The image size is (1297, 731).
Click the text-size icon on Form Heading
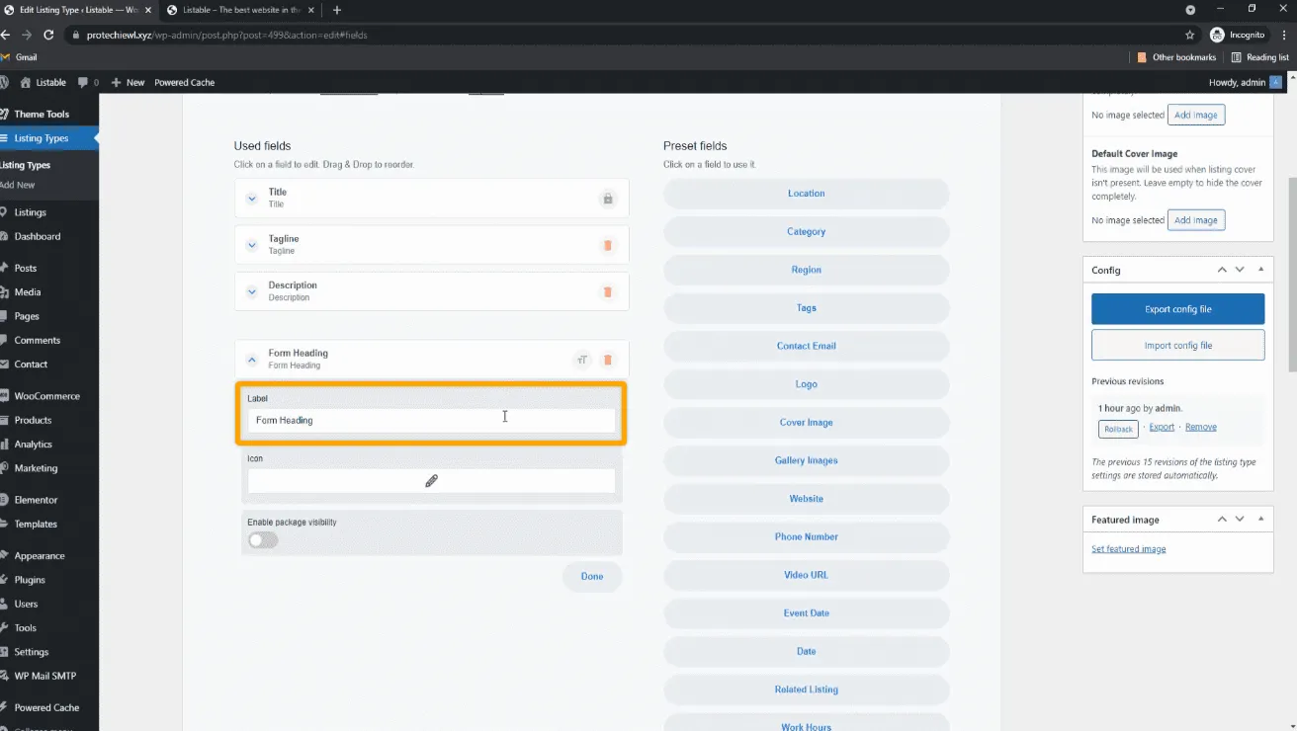pyautogui.click(x=582, y=360)
